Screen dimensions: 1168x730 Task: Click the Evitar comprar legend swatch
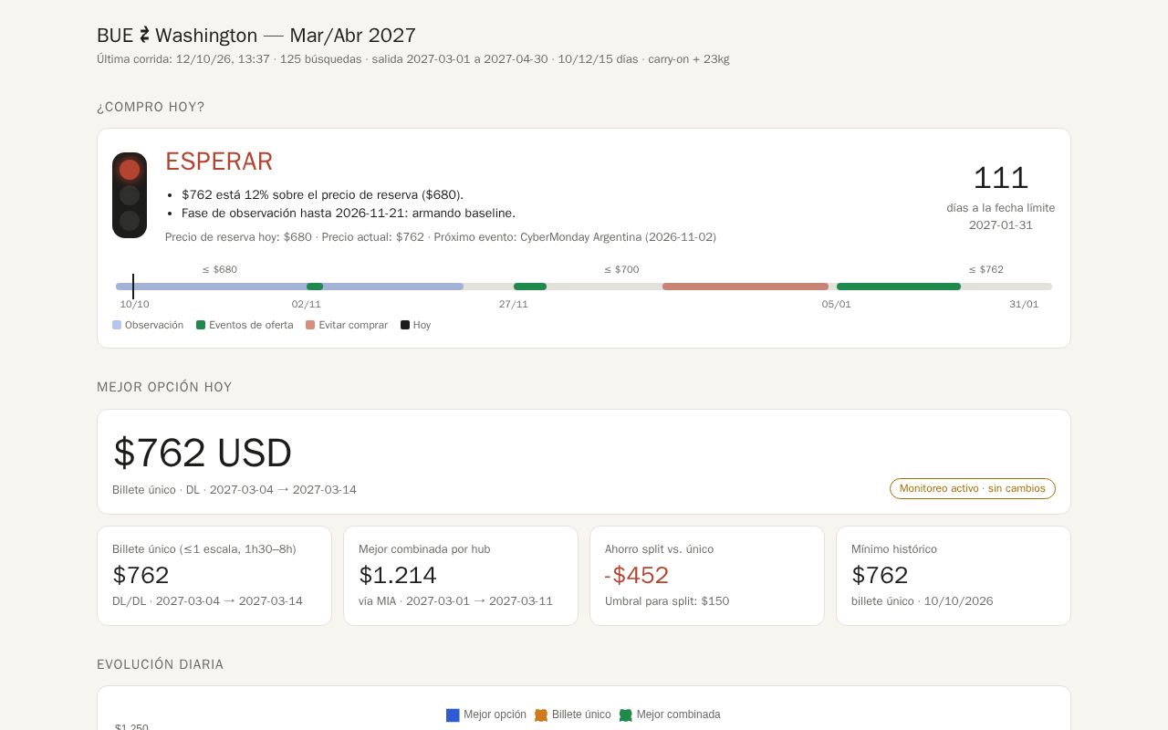pyautogui.click(x=310, y=325)
